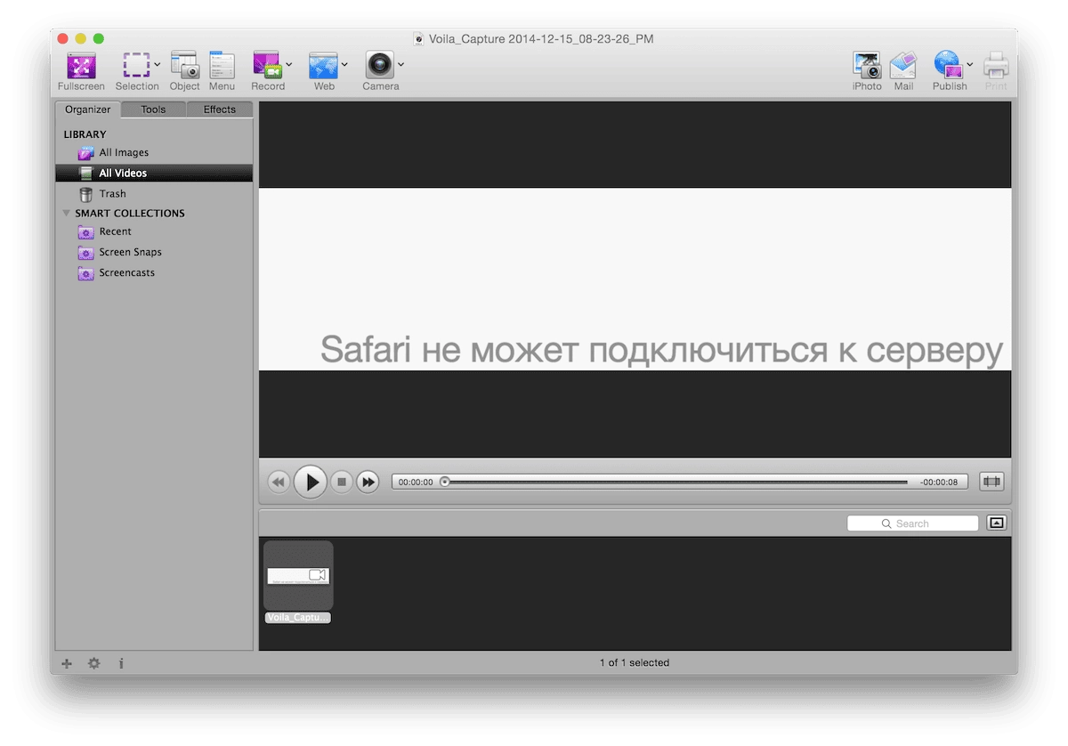This screenshot has width=1068, height=746.
Task: Capture an Object with the Object tool
Action: click(x=185, y=71)
